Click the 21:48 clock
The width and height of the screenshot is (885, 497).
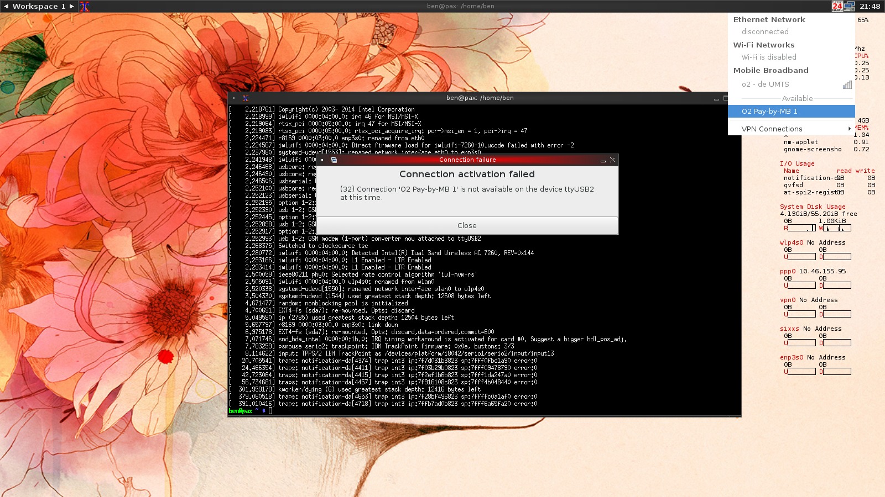870,6
